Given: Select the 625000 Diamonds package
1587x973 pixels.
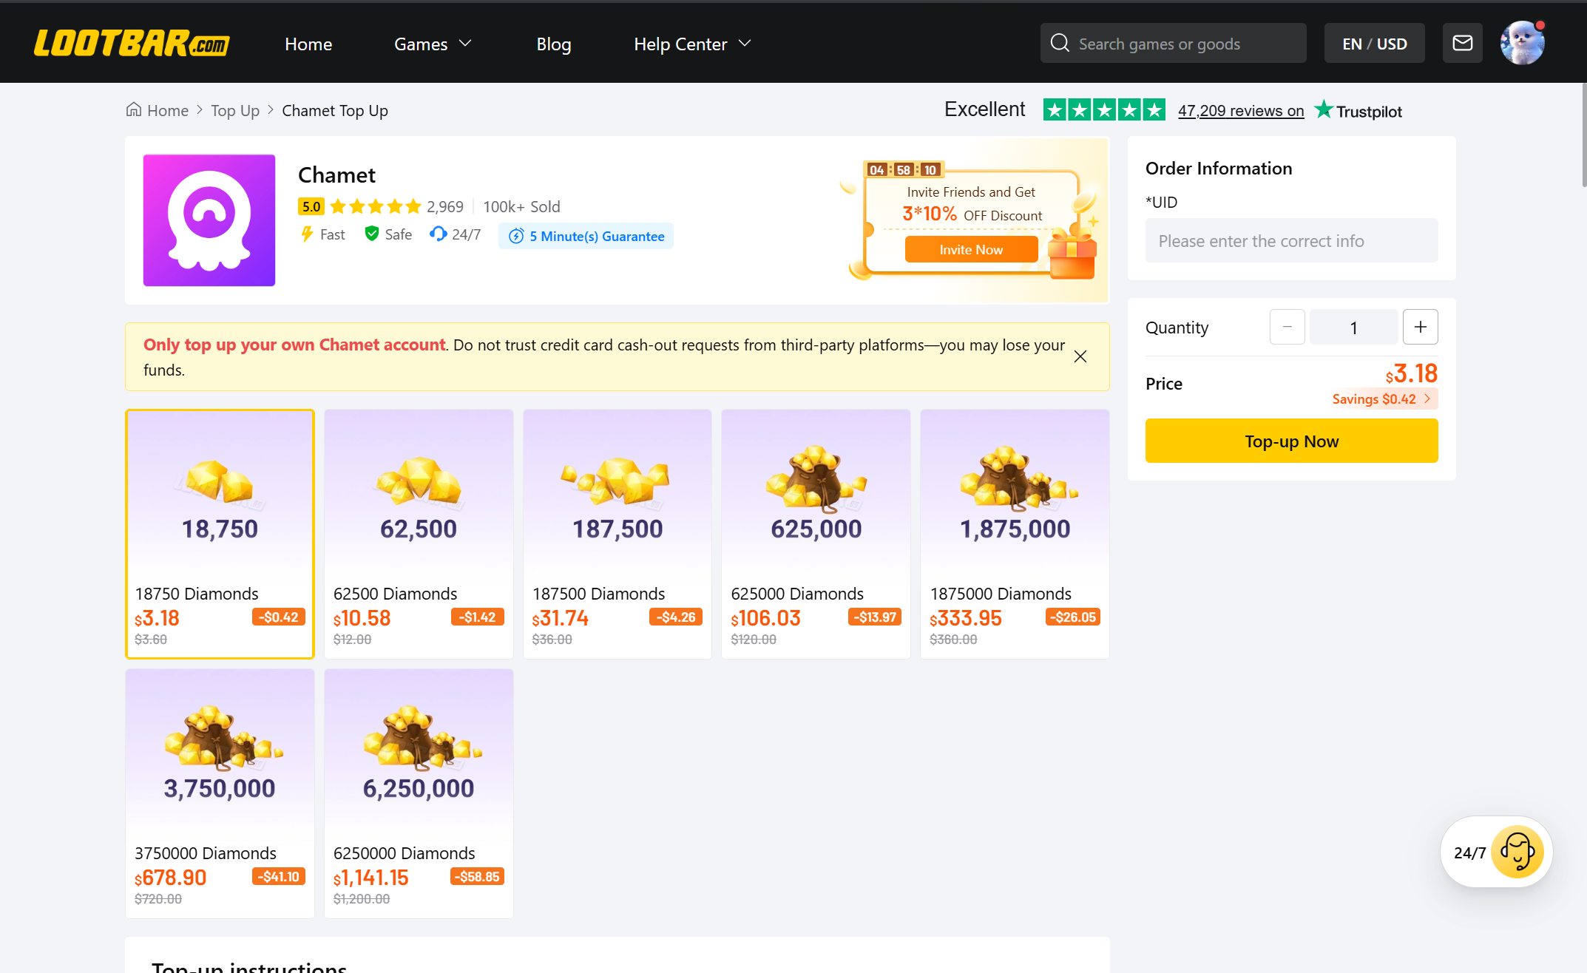Looking at the screenshot, I should coord(816,534).
